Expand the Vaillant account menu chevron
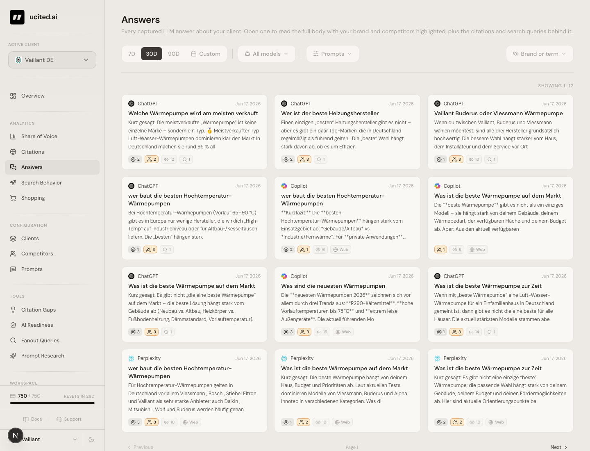The image size is (590, 451). (x=75, y=440)
